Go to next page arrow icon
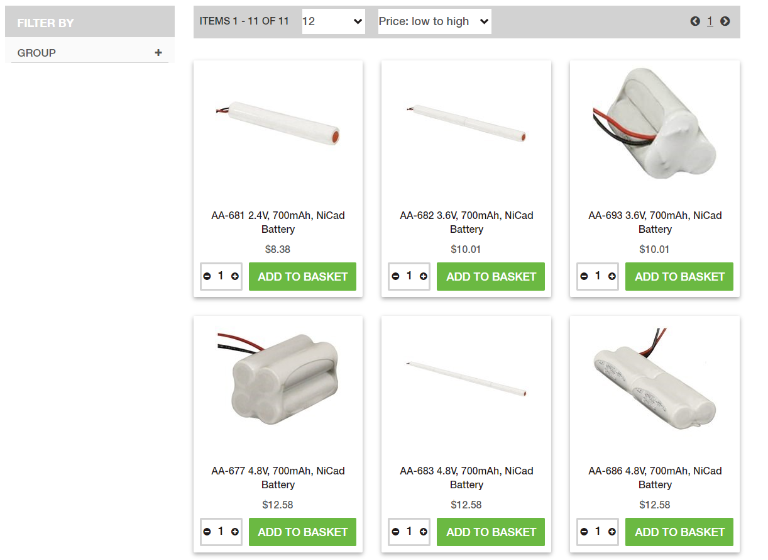The height and width of the screenshot is (560, 768). [x=725, y=21]
